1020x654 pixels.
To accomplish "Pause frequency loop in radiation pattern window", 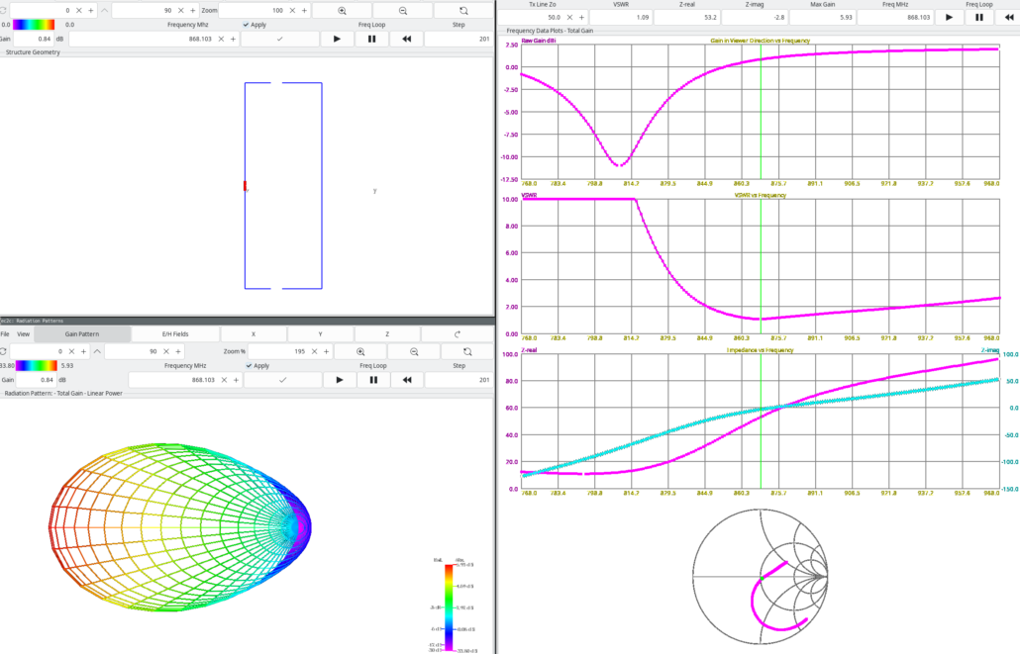I will 373,380.
